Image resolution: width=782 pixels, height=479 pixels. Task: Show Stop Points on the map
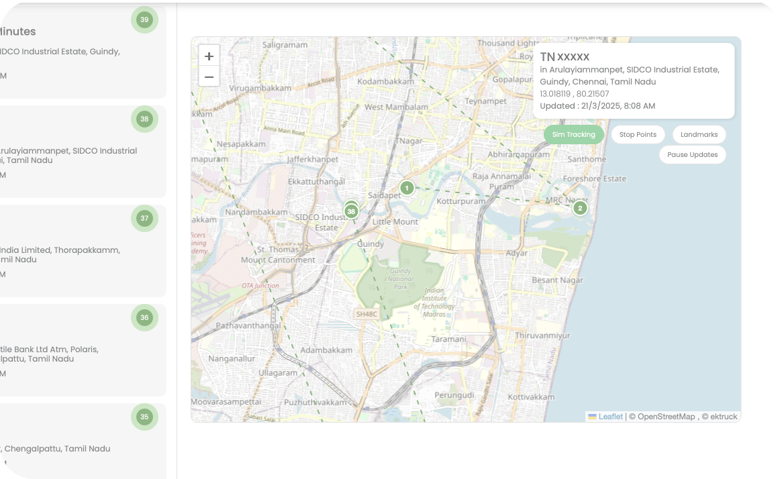point(638,134)
